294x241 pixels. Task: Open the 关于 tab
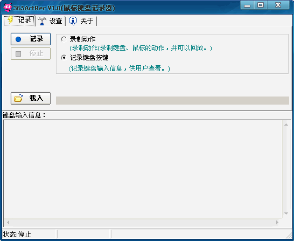[x=81, y=20]
